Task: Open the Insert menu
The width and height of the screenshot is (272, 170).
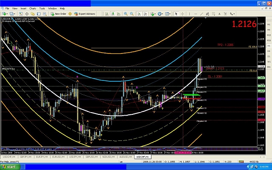Action: pos(24,9)
